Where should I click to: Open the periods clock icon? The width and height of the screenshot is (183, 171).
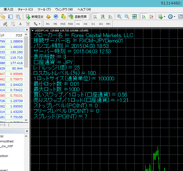(x=170, y=17)
